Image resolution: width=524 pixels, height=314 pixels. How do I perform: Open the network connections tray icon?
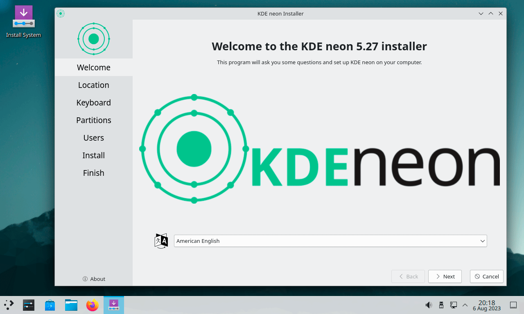453,305
